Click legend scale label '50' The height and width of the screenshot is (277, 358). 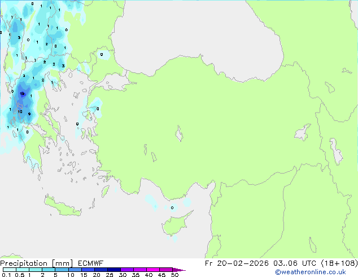[x=174, y=275]
